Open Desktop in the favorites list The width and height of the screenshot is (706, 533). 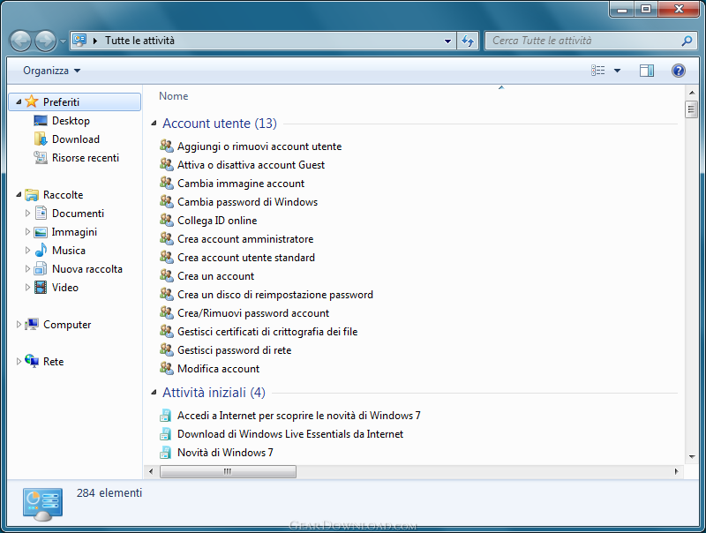tap(71, 121)
